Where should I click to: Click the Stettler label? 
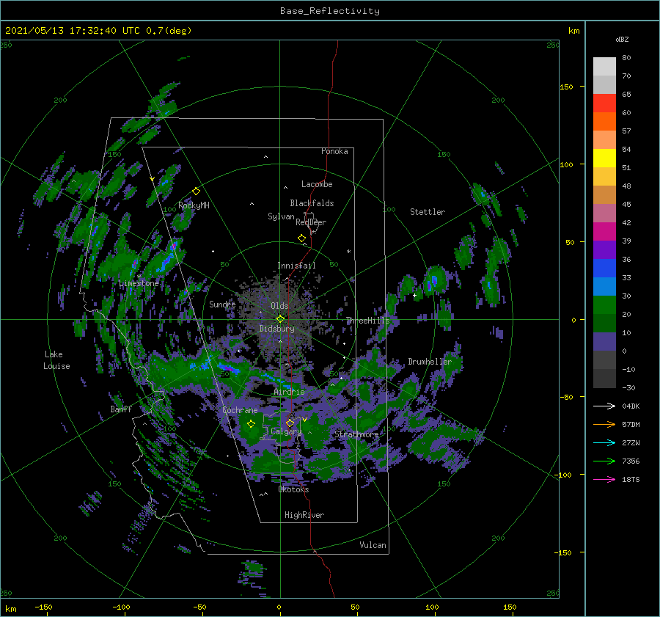(x=428, y=212)
